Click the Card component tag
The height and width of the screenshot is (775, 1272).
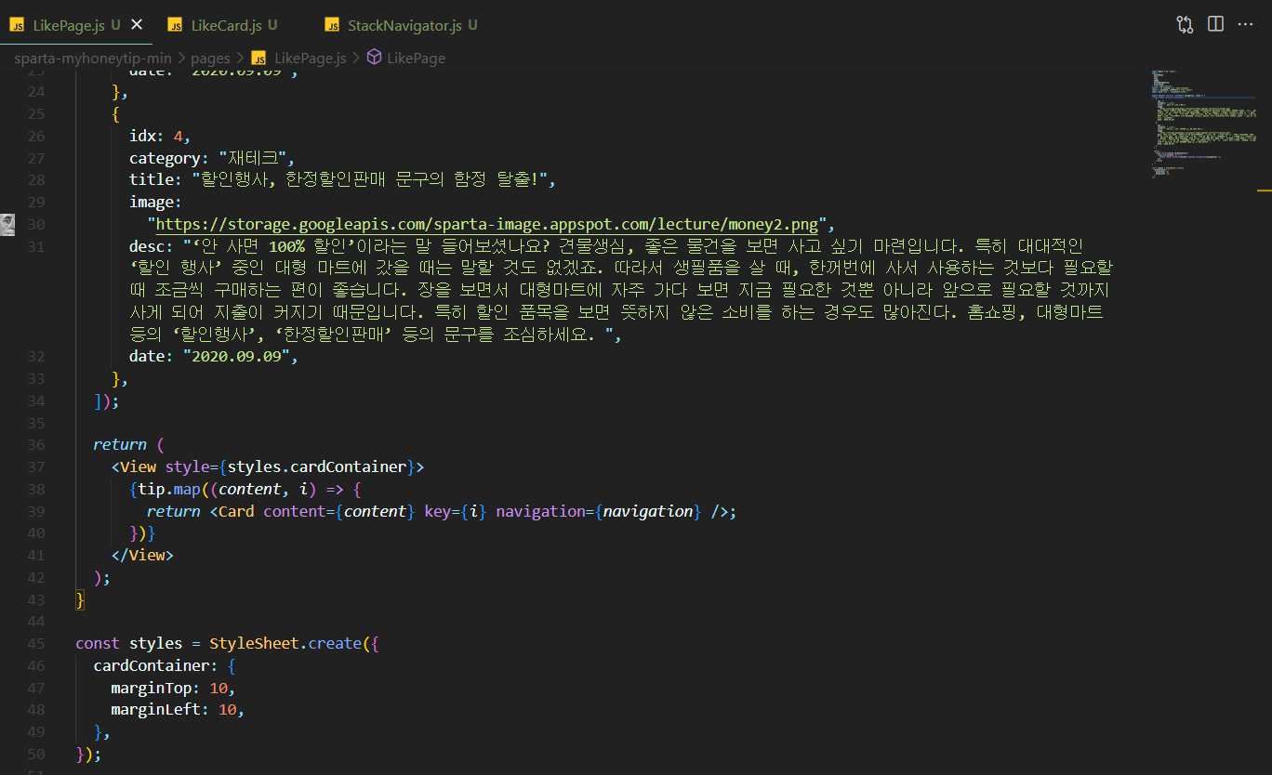click(x=236, y=511)
